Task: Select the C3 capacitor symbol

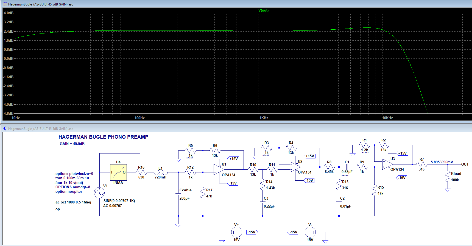Action: (x=263, y=202)
